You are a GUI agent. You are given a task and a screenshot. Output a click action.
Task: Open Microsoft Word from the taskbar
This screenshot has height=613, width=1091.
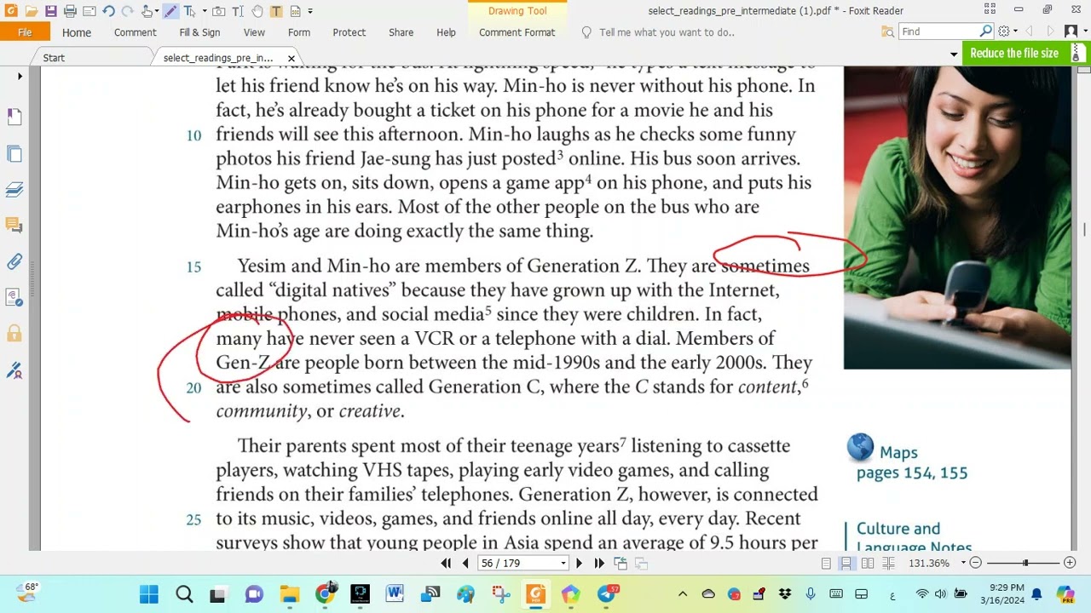[395, 594]
